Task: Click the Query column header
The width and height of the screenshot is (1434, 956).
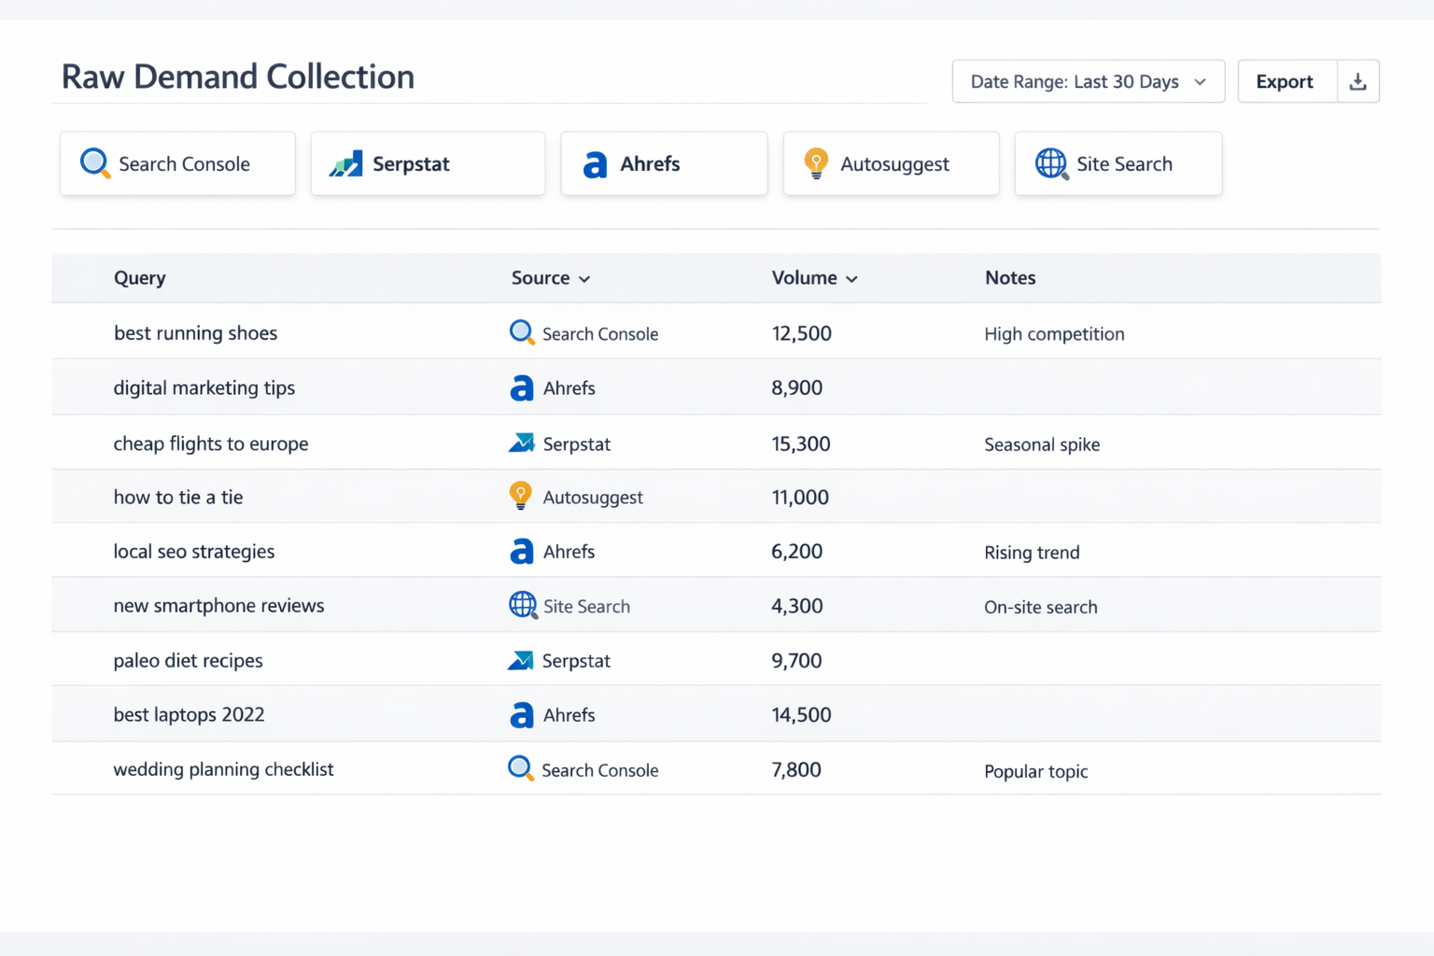Action: [x=140, y=278]
